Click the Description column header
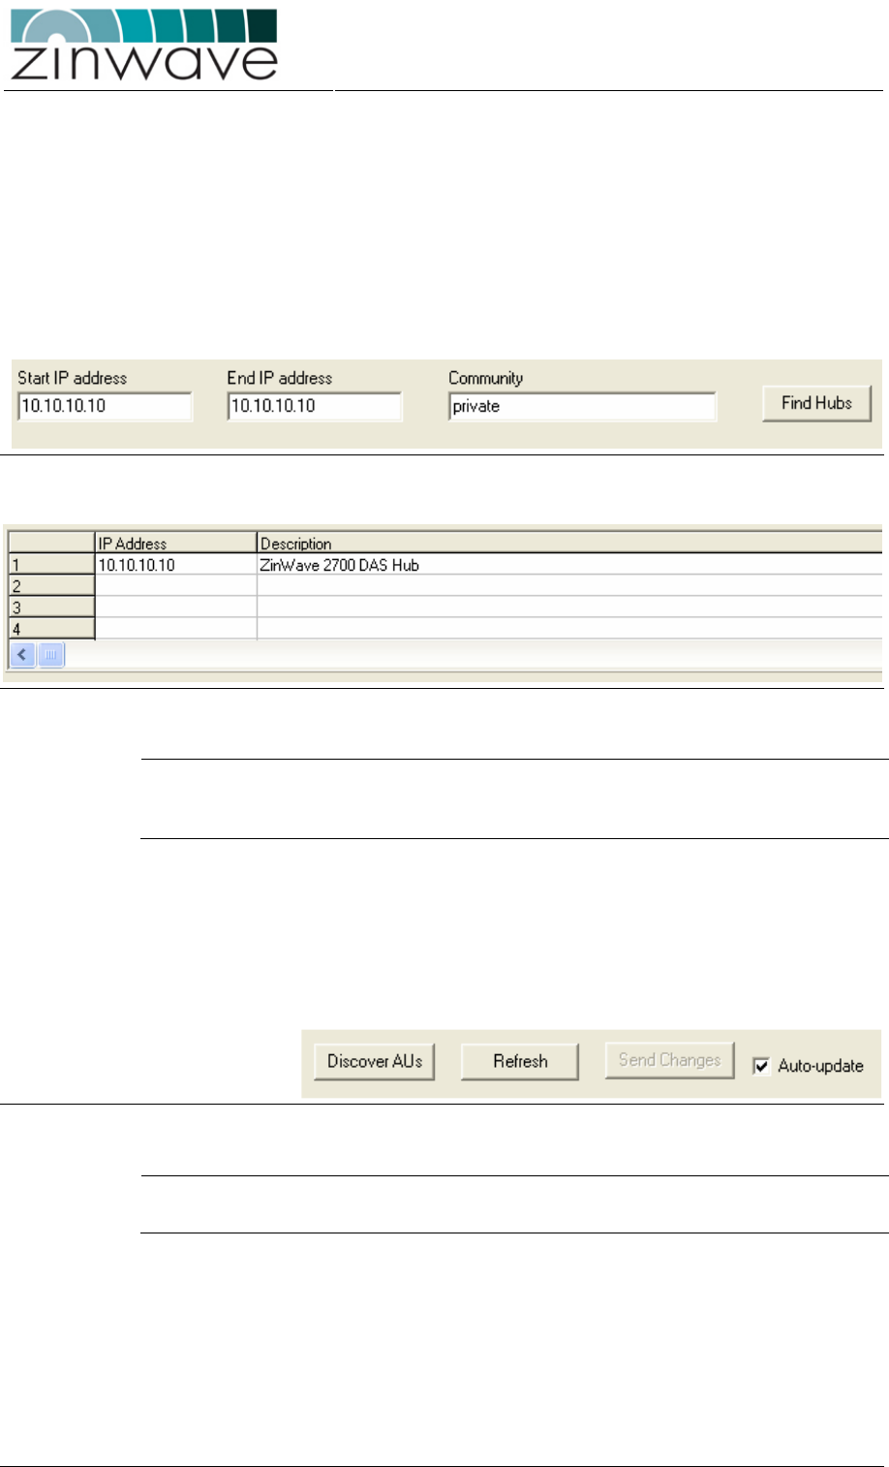 569,543
